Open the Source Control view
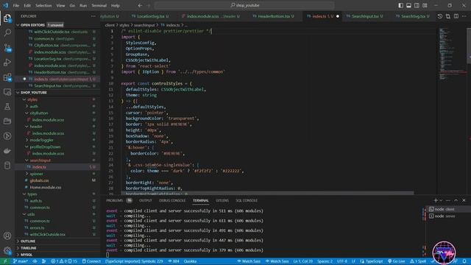 click(7, 47)
